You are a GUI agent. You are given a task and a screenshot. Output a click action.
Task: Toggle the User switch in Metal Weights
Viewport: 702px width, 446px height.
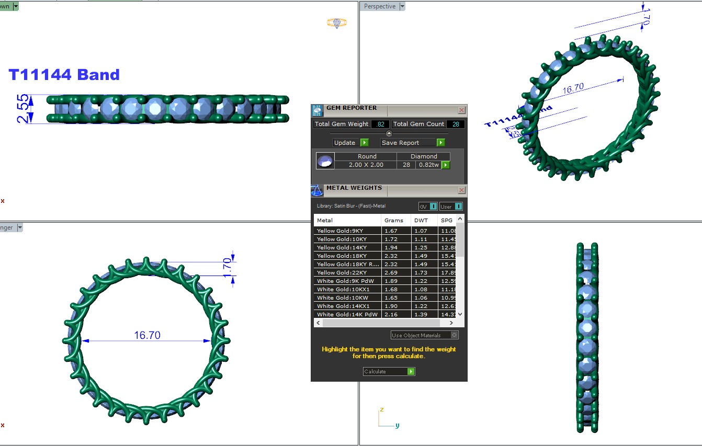coord(458,207)
